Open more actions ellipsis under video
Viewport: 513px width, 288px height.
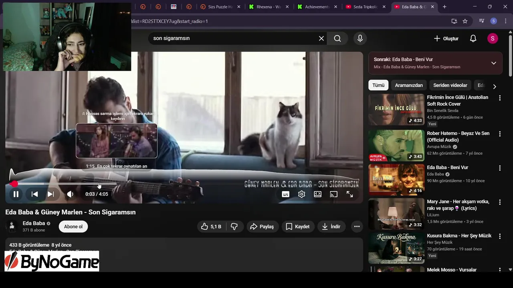pos(357,226)
